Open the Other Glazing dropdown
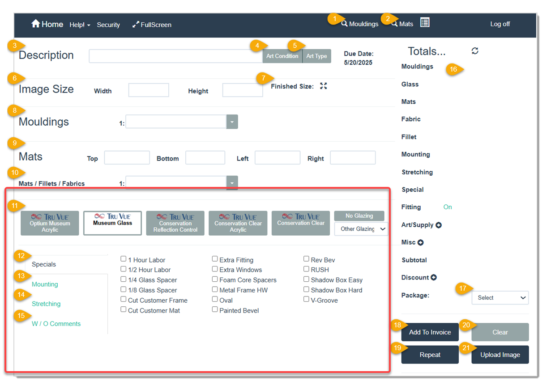Image resolution: width=542 pixels, height=381 pixels. (x=361, y=229)
